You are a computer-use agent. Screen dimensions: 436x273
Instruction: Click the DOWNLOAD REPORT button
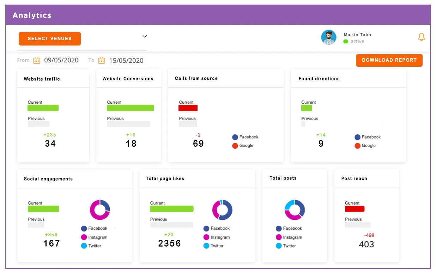point(389,60)
